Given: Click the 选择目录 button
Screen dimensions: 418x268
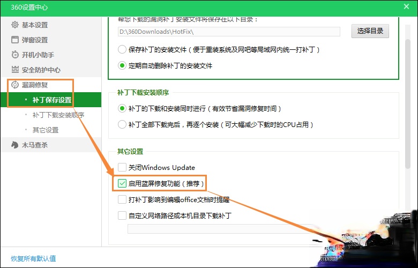Looking at the screenshot, I should tap(370, 31).
